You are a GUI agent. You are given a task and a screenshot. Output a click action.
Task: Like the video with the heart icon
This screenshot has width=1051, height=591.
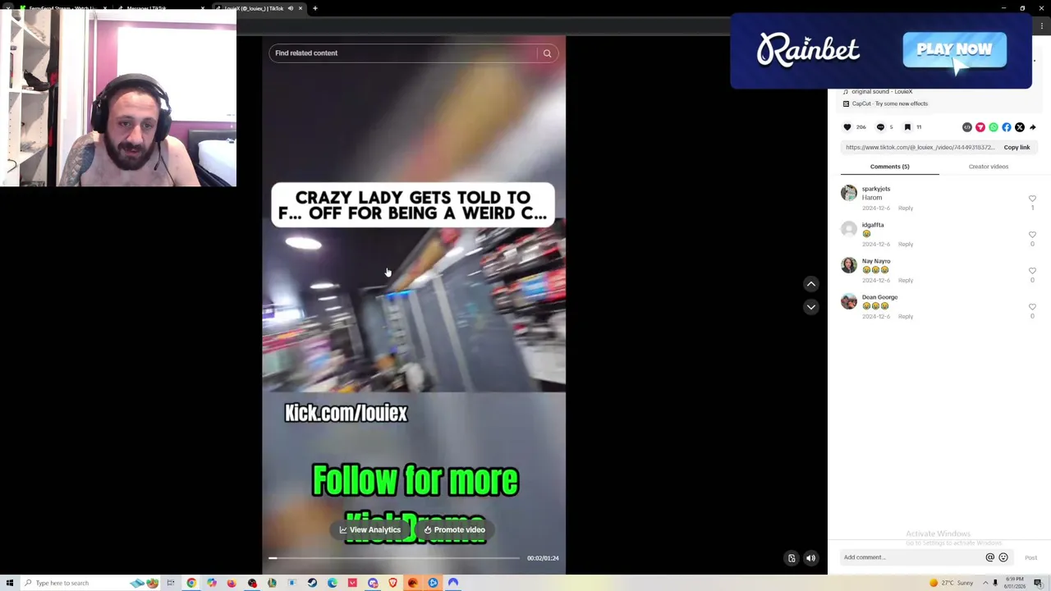click(x=847, y=127)
